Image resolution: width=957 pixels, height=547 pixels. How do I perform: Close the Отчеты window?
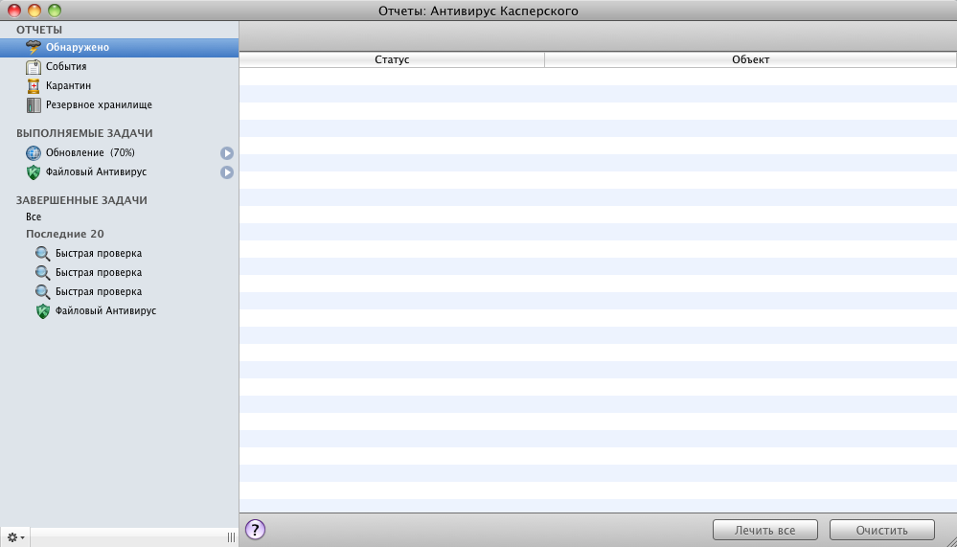pos(14,11)
